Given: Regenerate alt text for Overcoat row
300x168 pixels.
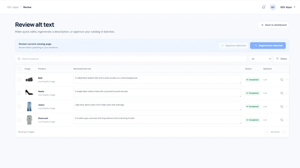Looking at the screenshot, I should pos(282,120).
